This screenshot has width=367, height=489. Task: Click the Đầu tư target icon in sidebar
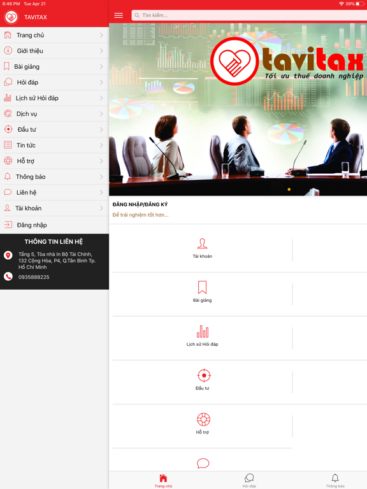point(8,129)
